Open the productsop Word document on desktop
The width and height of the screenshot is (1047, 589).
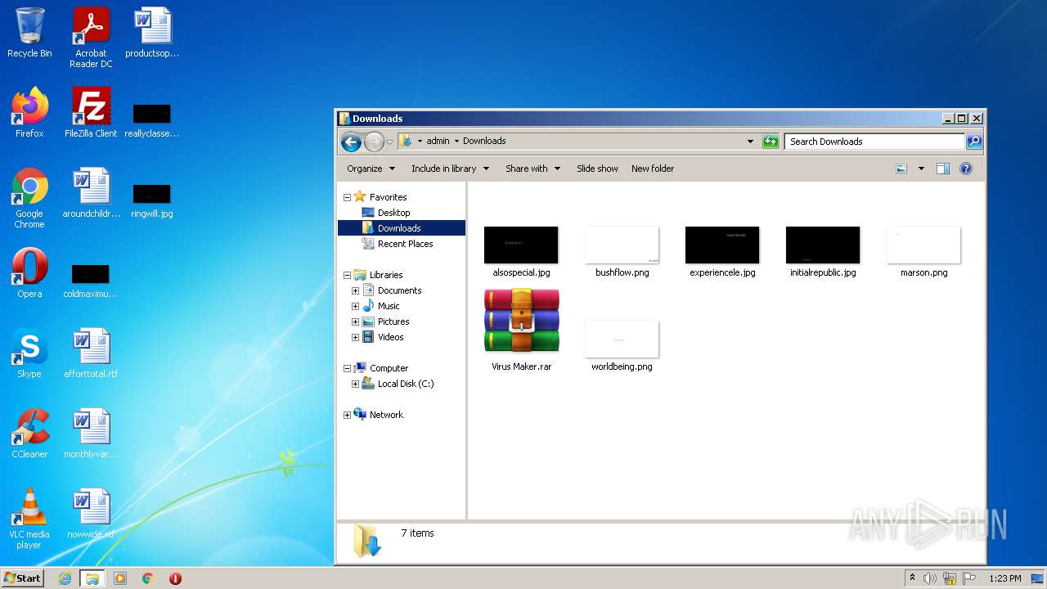(152, 33)
